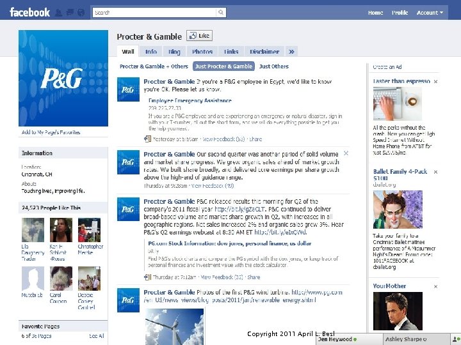Expand the Account dropdown menu

(x=430, y=13)
